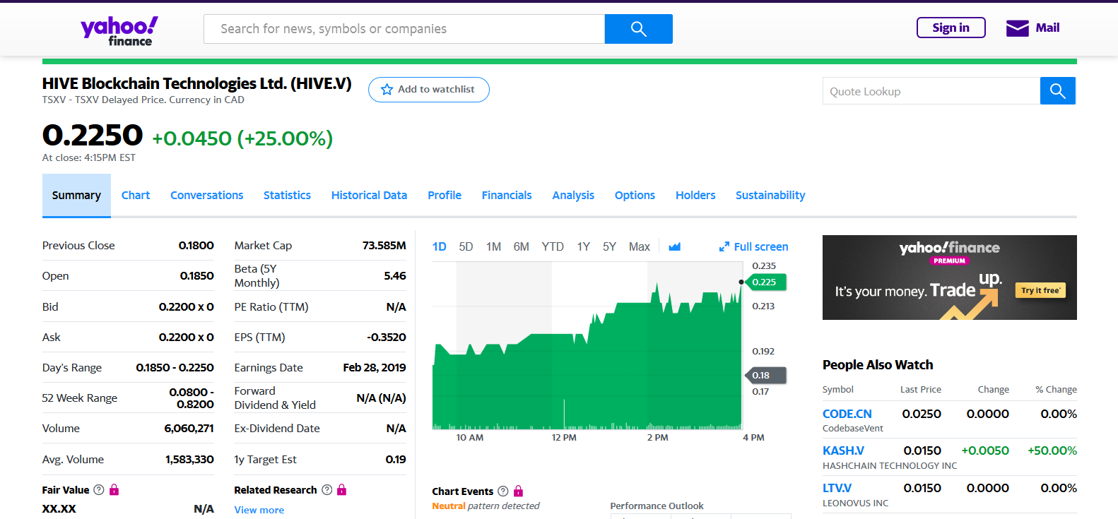Viewport: 1118px width, 519px height.
Task: Open Mail via envelope icon
Action: (x=1017, y=28)
